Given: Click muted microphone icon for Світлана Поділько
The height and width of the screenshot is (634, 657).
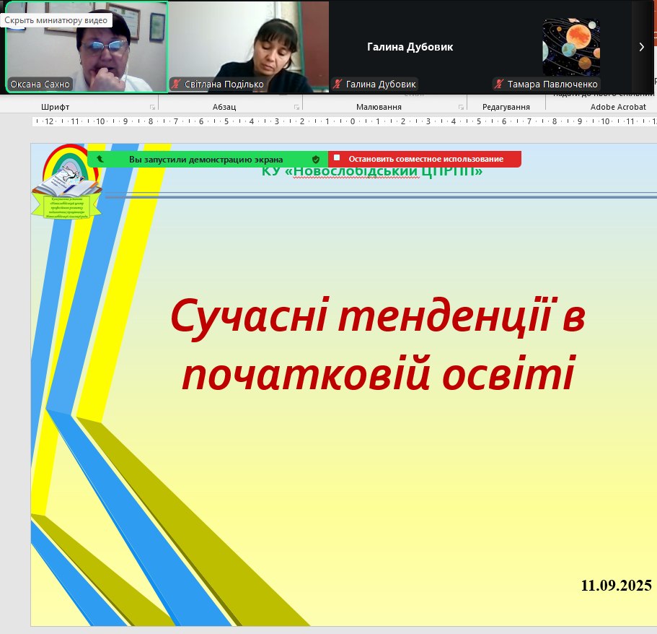Looking at the screenshot, I should pos(175,84).
